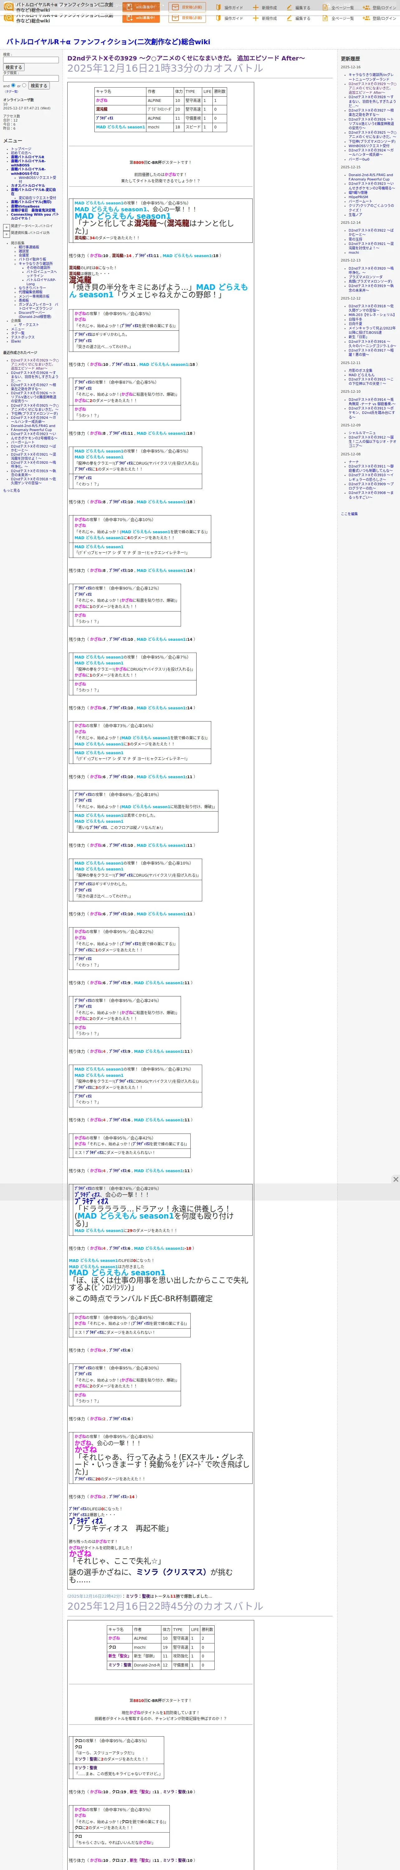Open 直轄バトルロイヤル(無印) menu link

pyautogui.click(x=31, y=202)
